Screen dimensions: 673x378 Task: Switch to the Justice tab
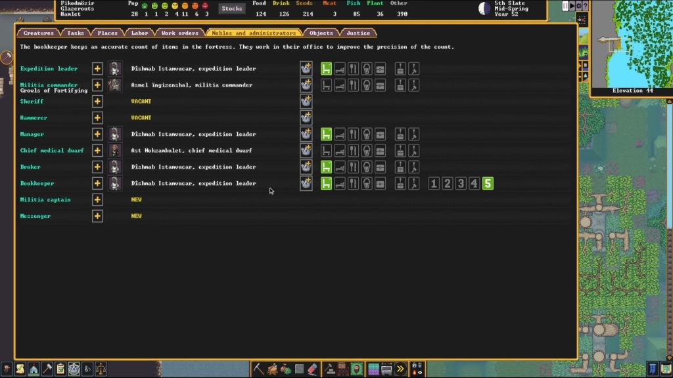point(358,33)
